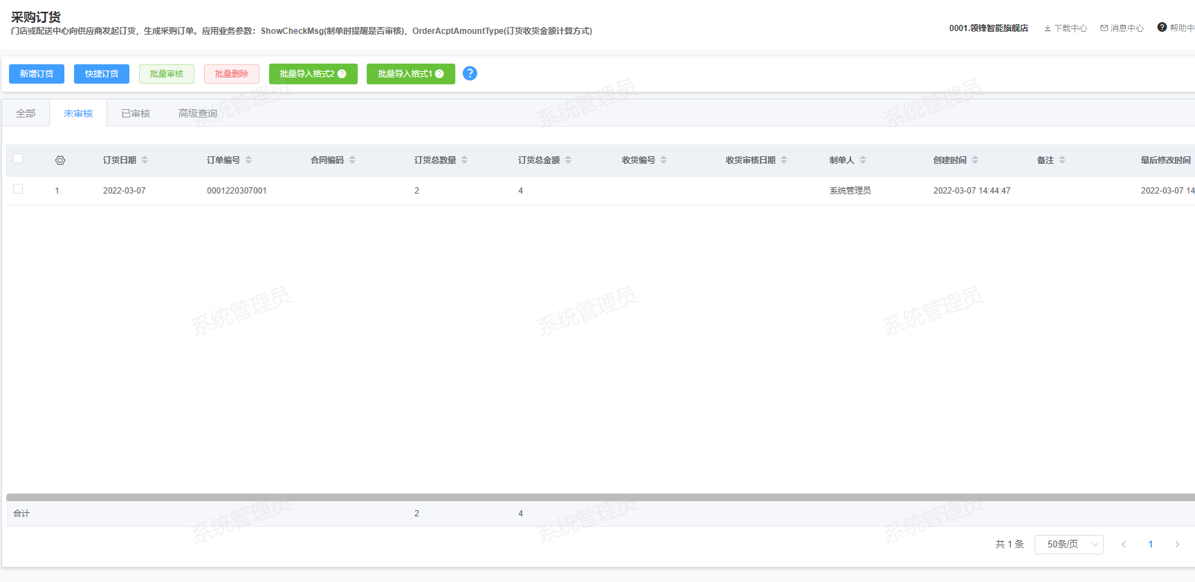
Task: Sort by 订货总数量 column arrows
Action: point(464,160)
